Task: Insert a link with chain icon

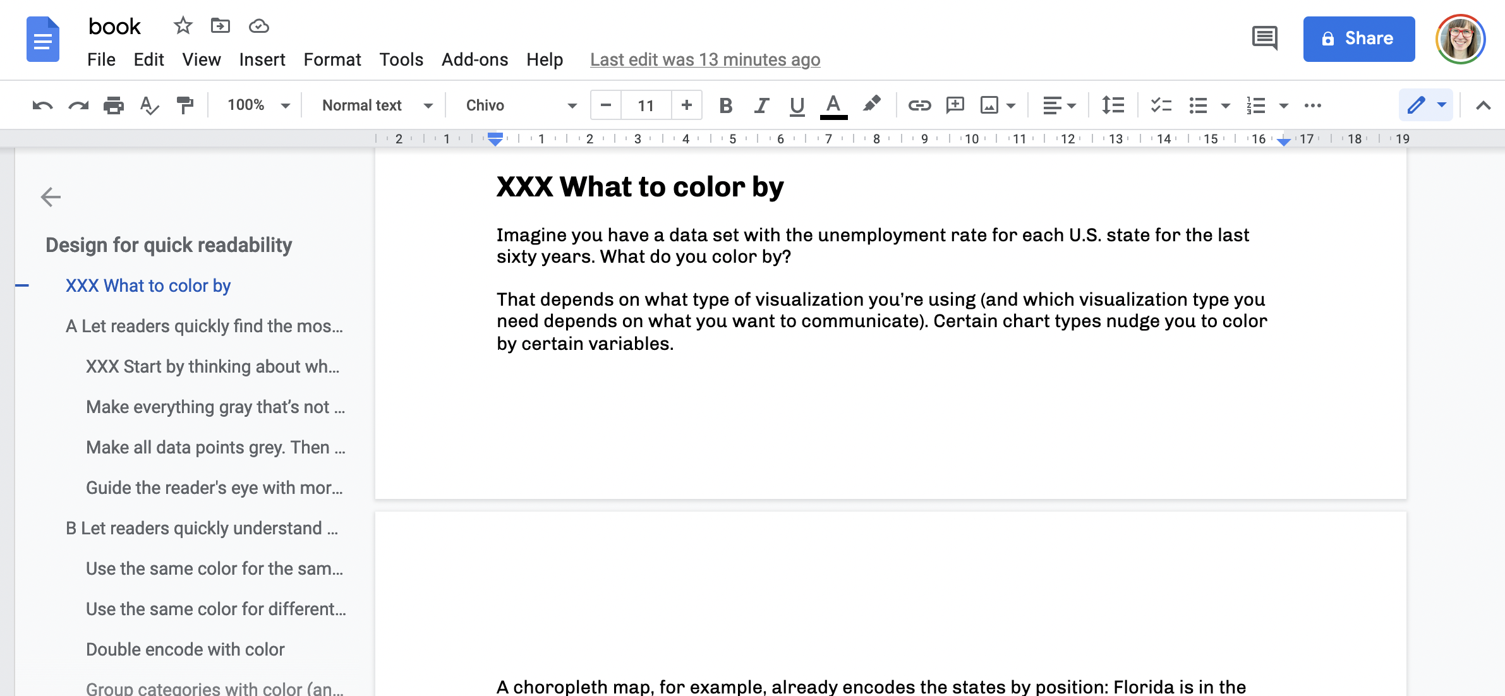Action: 919,105
